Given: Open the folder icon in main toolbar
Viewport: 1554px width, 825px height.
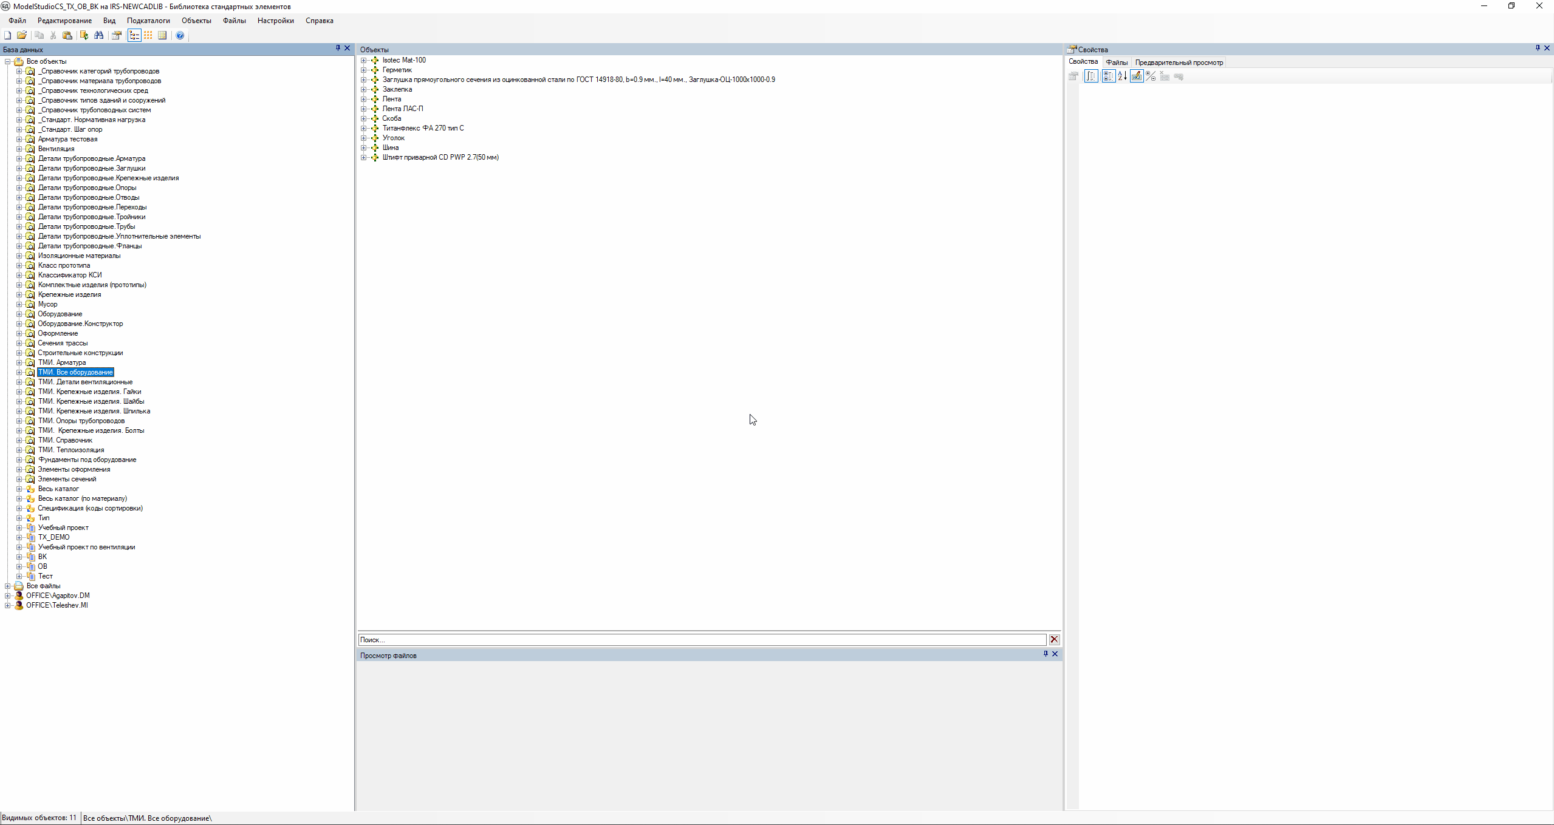Looking at the screenshot, I should click(22, 35).
